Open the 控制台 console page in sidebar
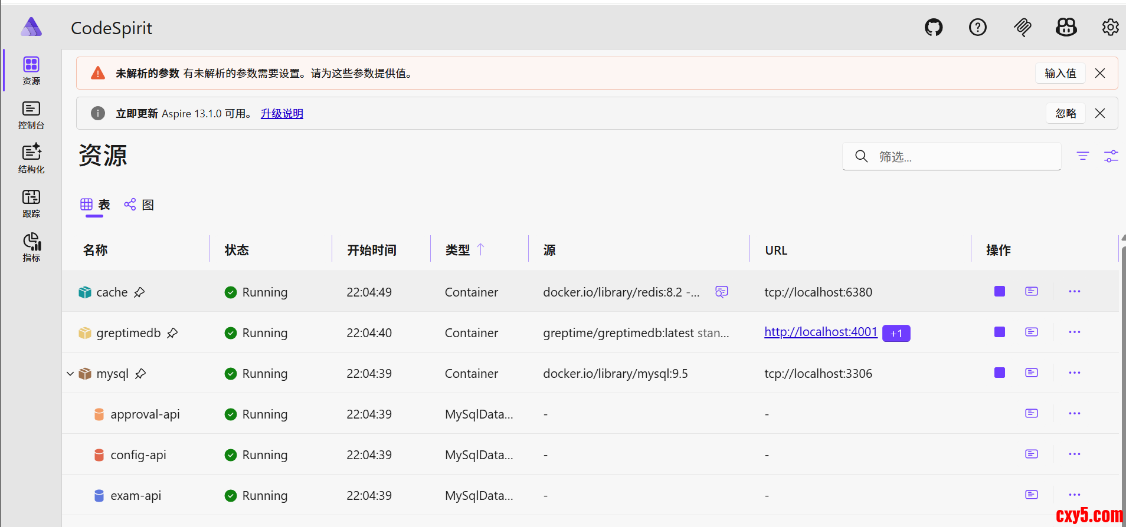The image size is (1126, 527). (31, 115)
